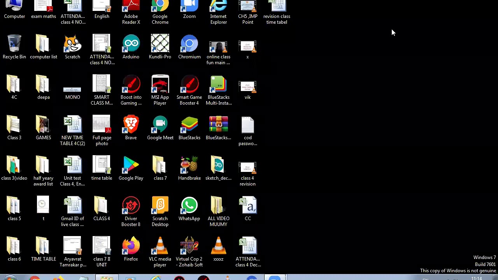The image size is (498, 280).
Task: Open the Kundli-Pro shortcut
Action: [x=160, y=47]
